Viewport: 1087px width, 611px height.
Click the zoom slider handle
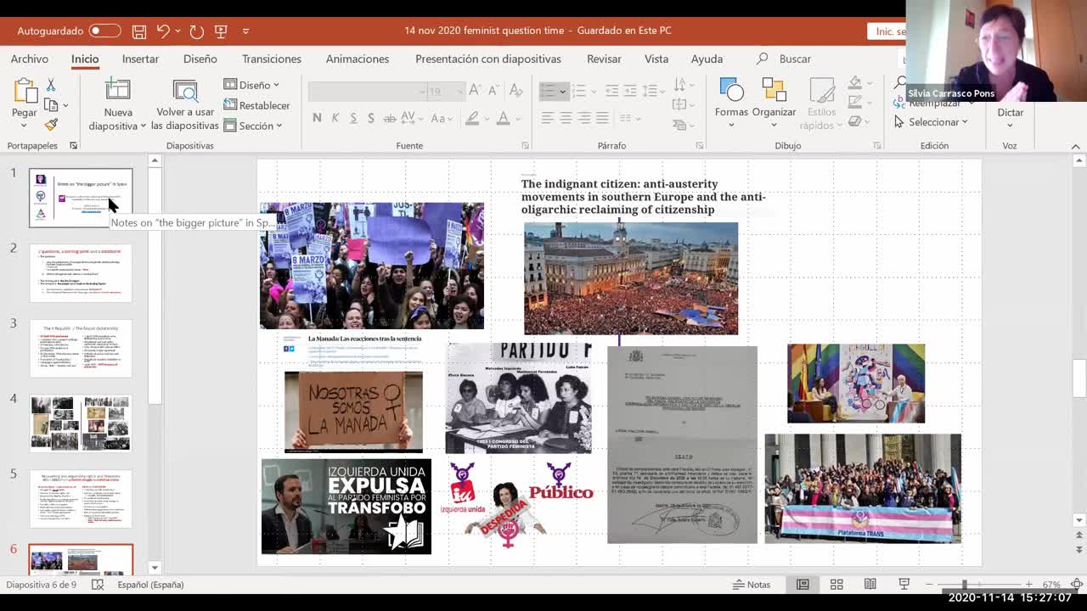[x=964, y=585]
